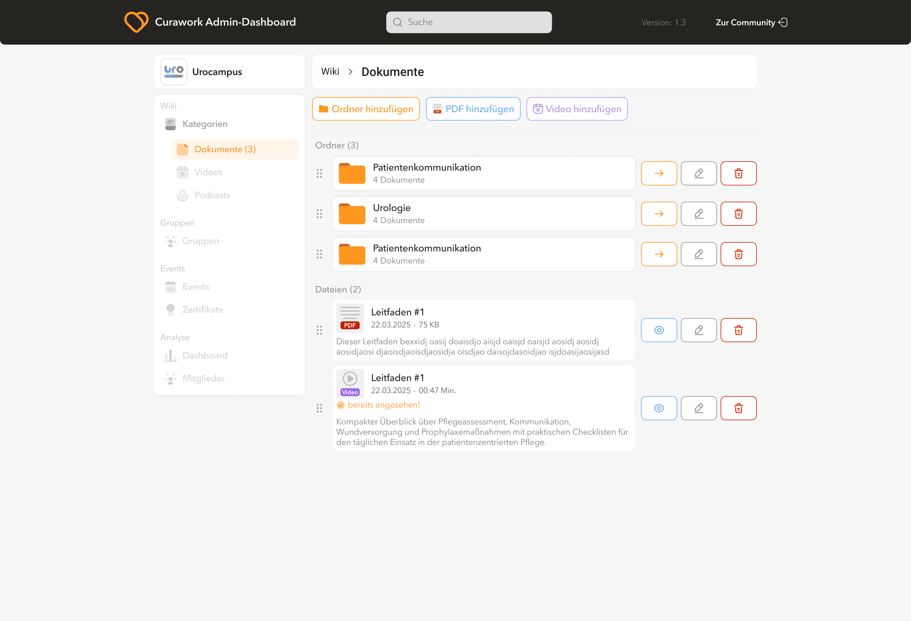This screenshot has width=911, height=621.
Task: Delete the Patientenkommunikation folder listed above Urologie
Action: [x=738, y=173]
